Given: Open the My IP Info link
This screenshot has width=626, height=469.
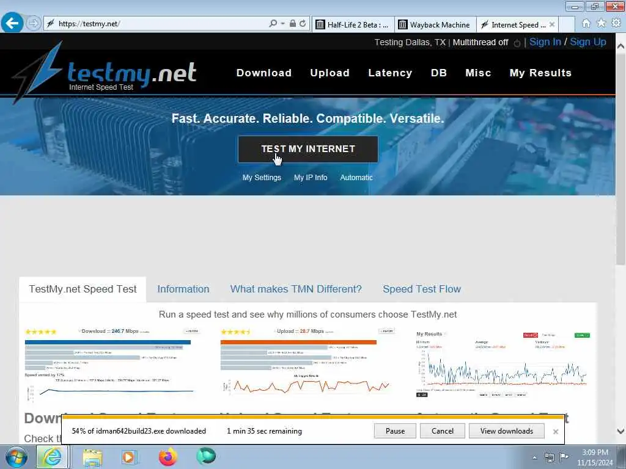Looking at the screenshot, I should (x=311, y=178).
